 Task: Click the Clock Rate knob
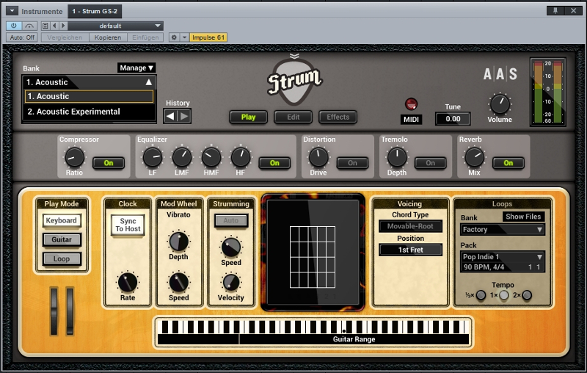point(128,283)
